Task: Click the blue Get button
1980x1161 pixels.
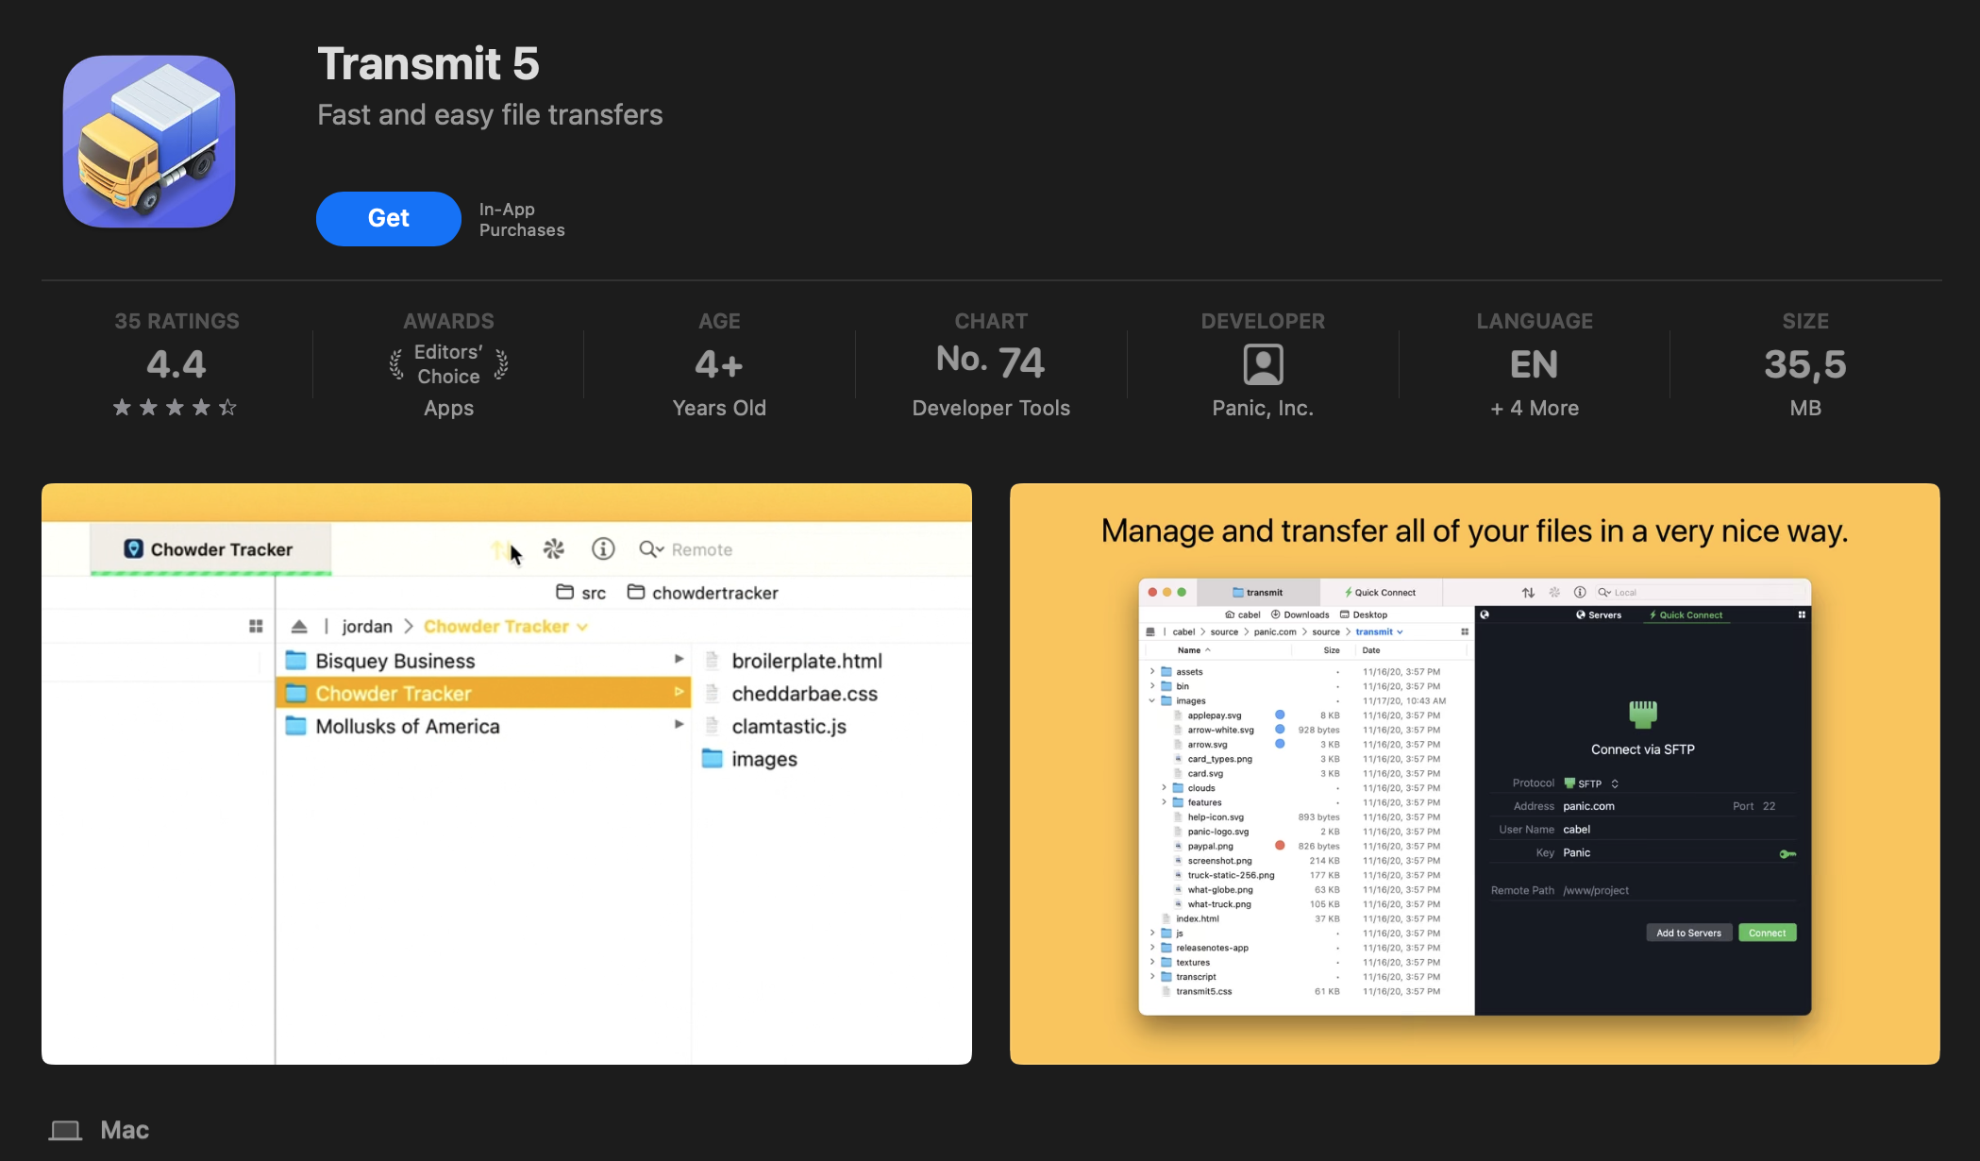Action: (x=389, y=219)
